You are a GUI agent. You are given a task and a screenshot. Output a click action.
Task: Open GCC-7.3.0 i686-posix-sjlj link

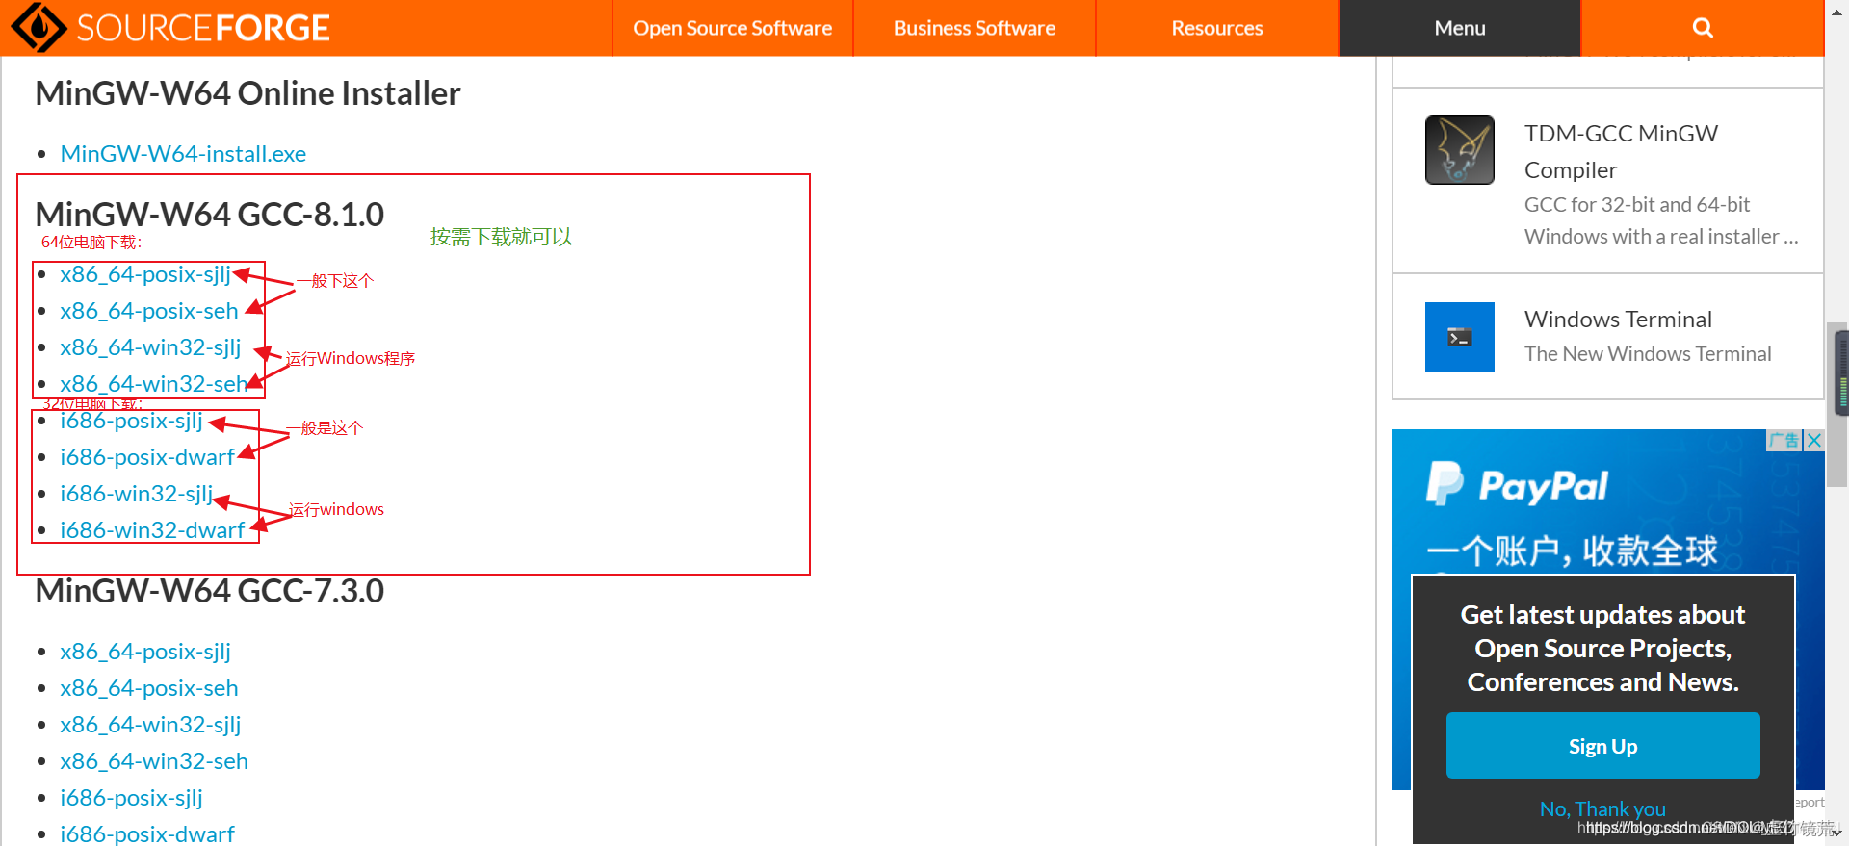(131, 798)
